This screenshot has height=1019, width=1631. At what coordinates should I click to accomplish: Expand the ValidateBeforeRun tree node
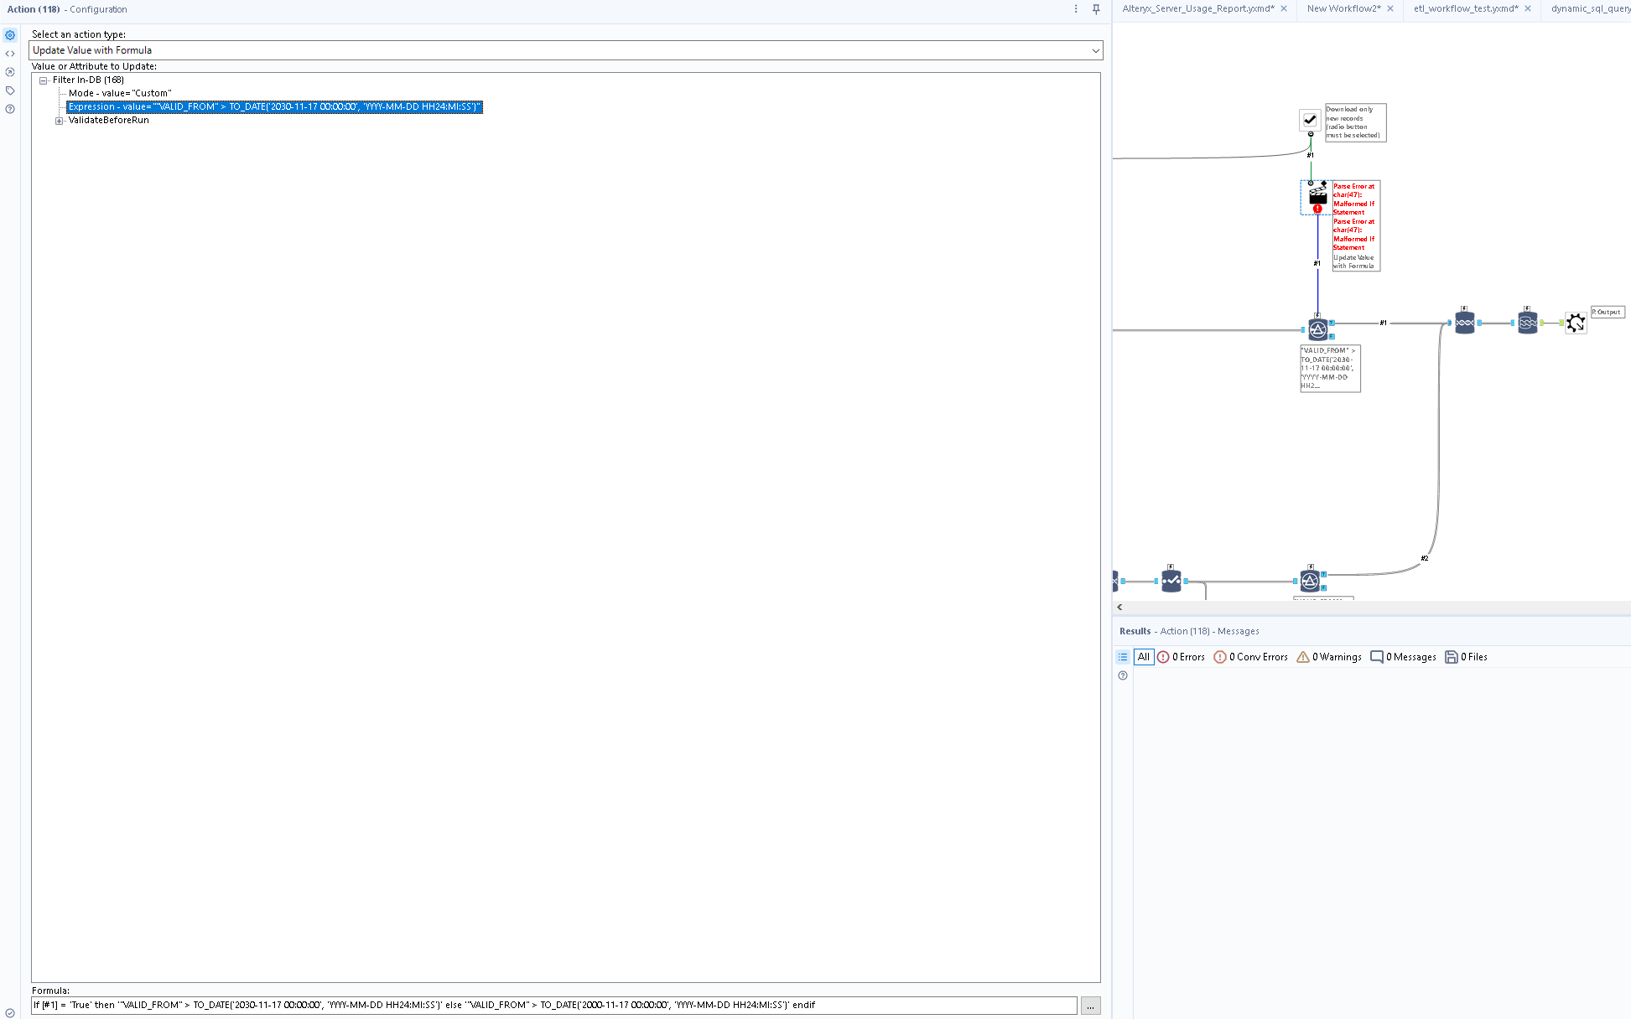click(x=59, y=121)
